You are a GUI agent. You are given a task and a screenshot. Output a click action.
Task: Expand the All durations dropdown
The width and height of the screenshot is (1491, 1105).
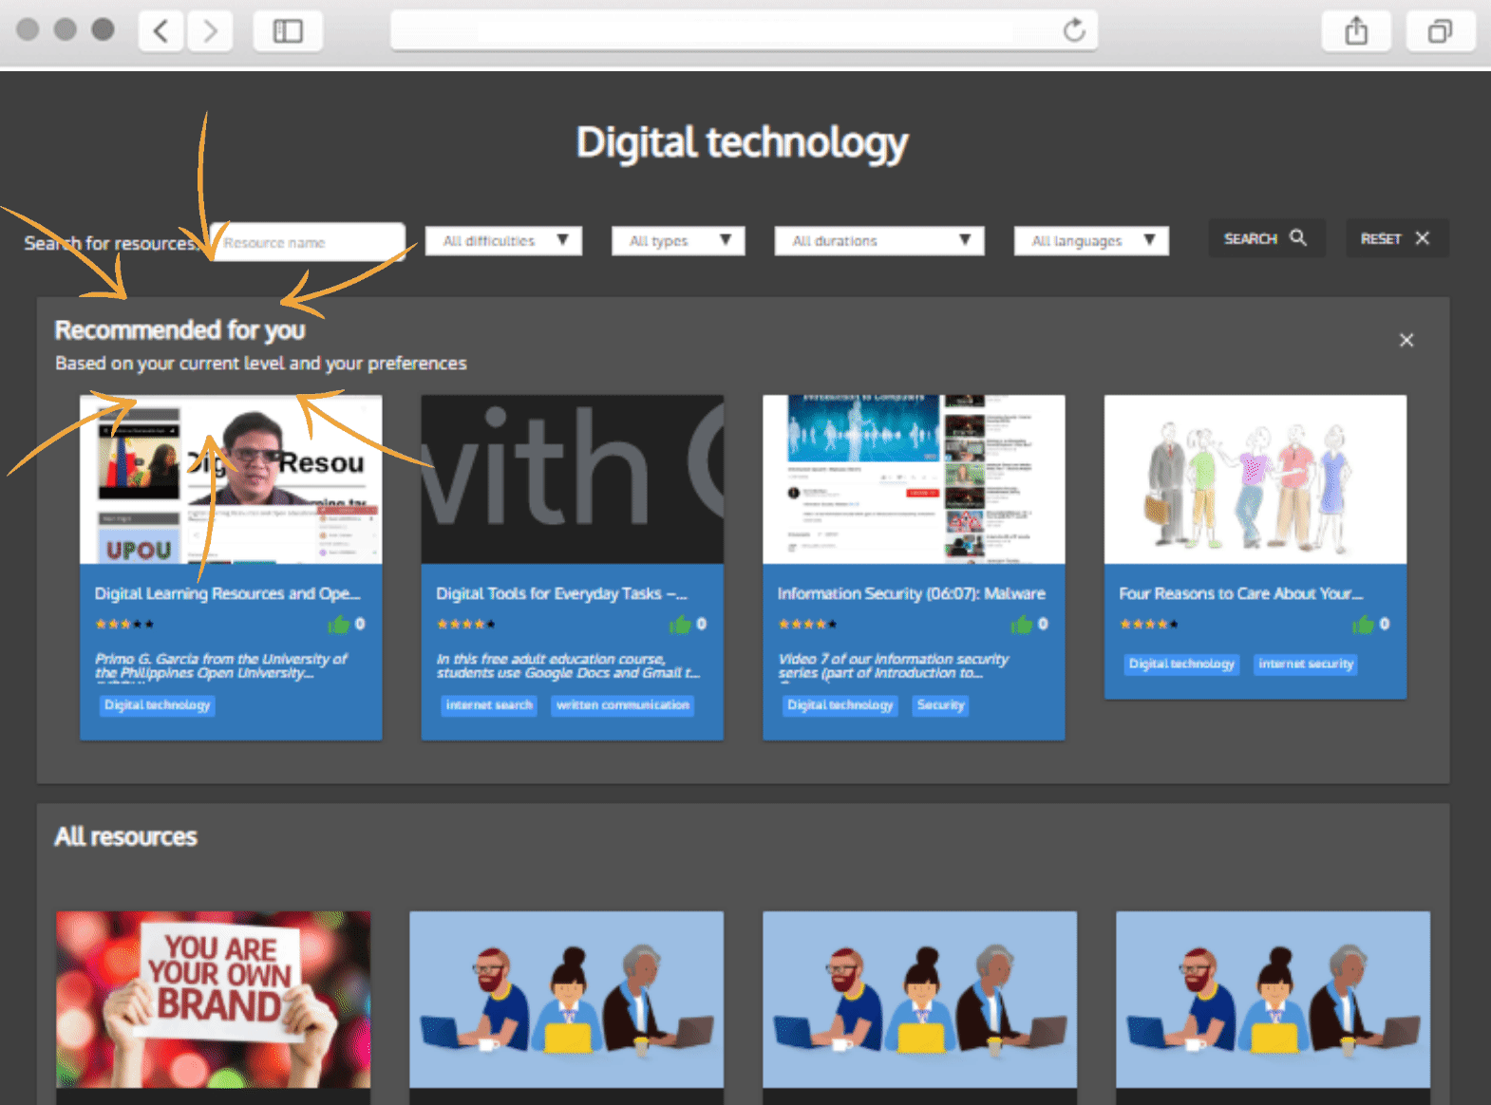pyautogui.click(x=879, y=241)
